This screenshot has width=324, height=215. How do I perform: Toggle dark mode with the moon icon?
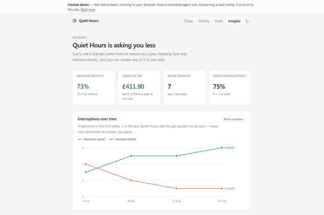tap(247, 21)
